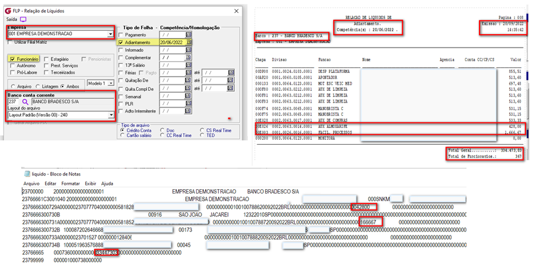Click Total Geral value 334.473,03
Viewport: 534px width, 272px height.
511,150
